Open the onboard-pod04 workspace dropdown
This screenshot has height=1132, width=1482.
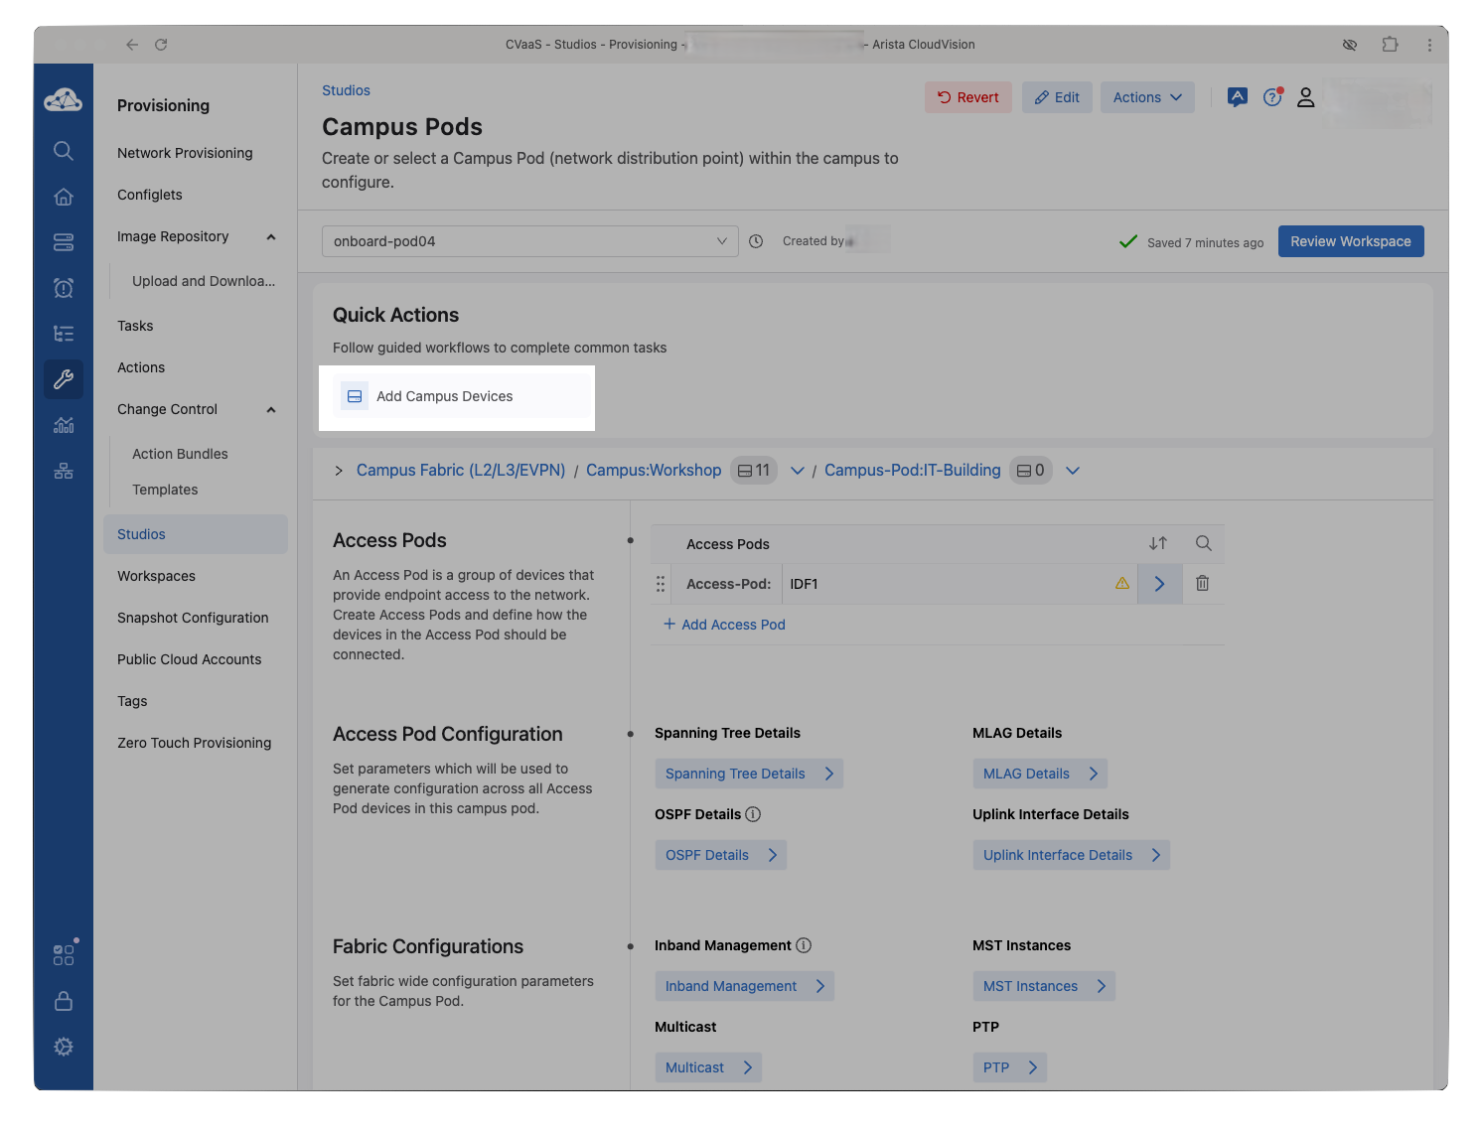click(529, 241)
